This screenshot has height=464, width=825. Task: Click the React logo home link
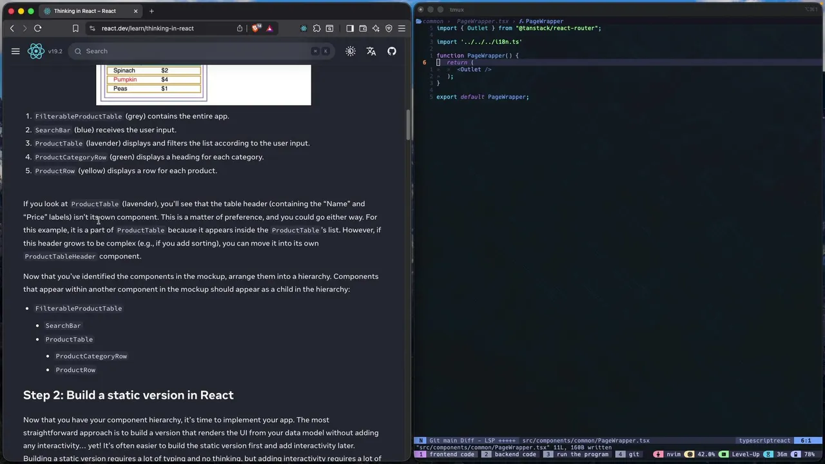[x=36, y=51]
